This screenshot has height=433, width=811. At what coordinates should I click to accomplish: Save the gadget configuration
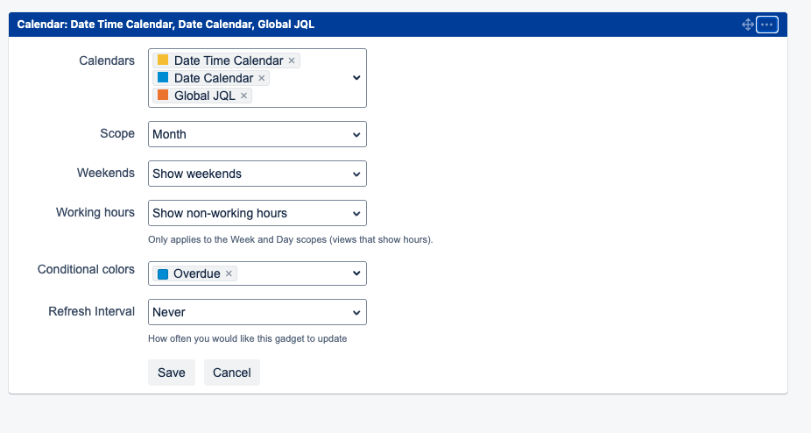[171, 373]
